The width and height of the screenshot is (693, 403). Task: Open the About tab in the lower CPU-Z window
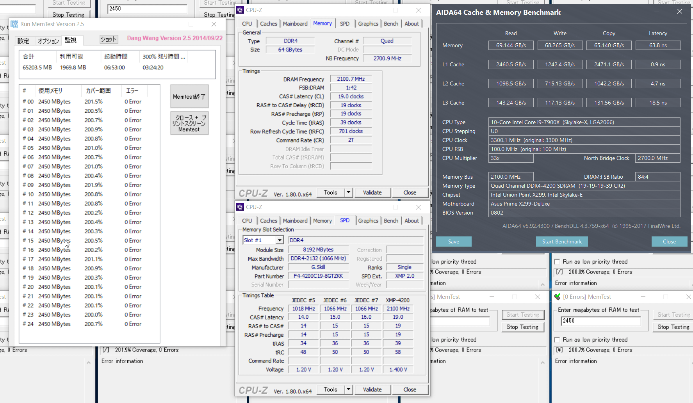412,221
